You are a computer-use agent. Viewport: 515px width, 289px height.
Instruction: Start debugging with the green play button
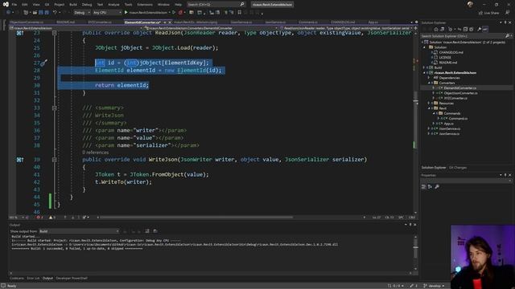126,13
